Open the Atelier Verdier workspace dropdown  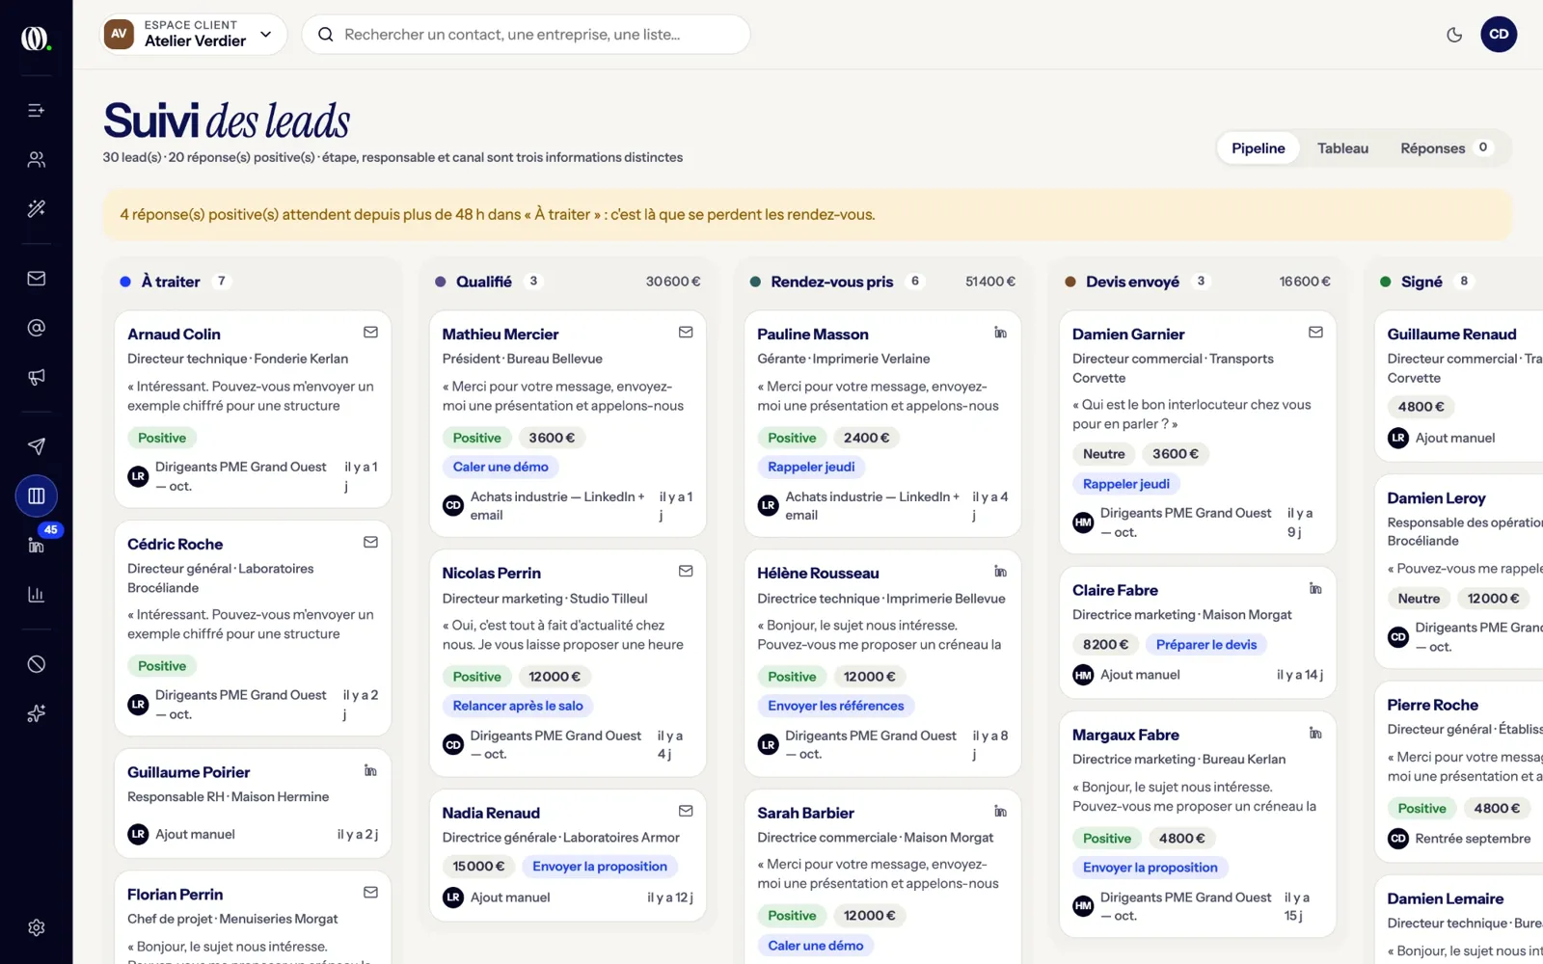[x=193, y=35]
